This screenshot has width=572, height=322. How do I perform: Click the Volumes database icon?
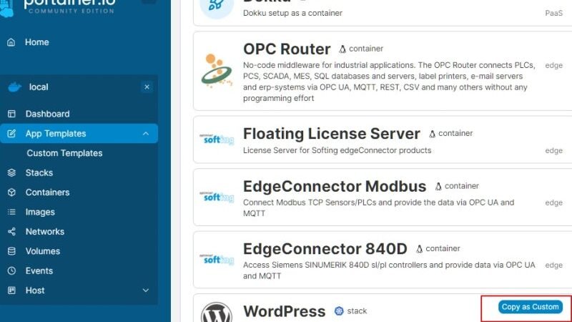(x=11, y=251)
